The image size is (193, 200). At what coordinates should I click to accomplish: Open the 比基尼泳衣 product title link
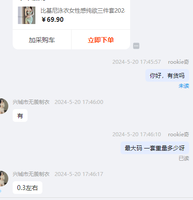click(x=83, y=10)
